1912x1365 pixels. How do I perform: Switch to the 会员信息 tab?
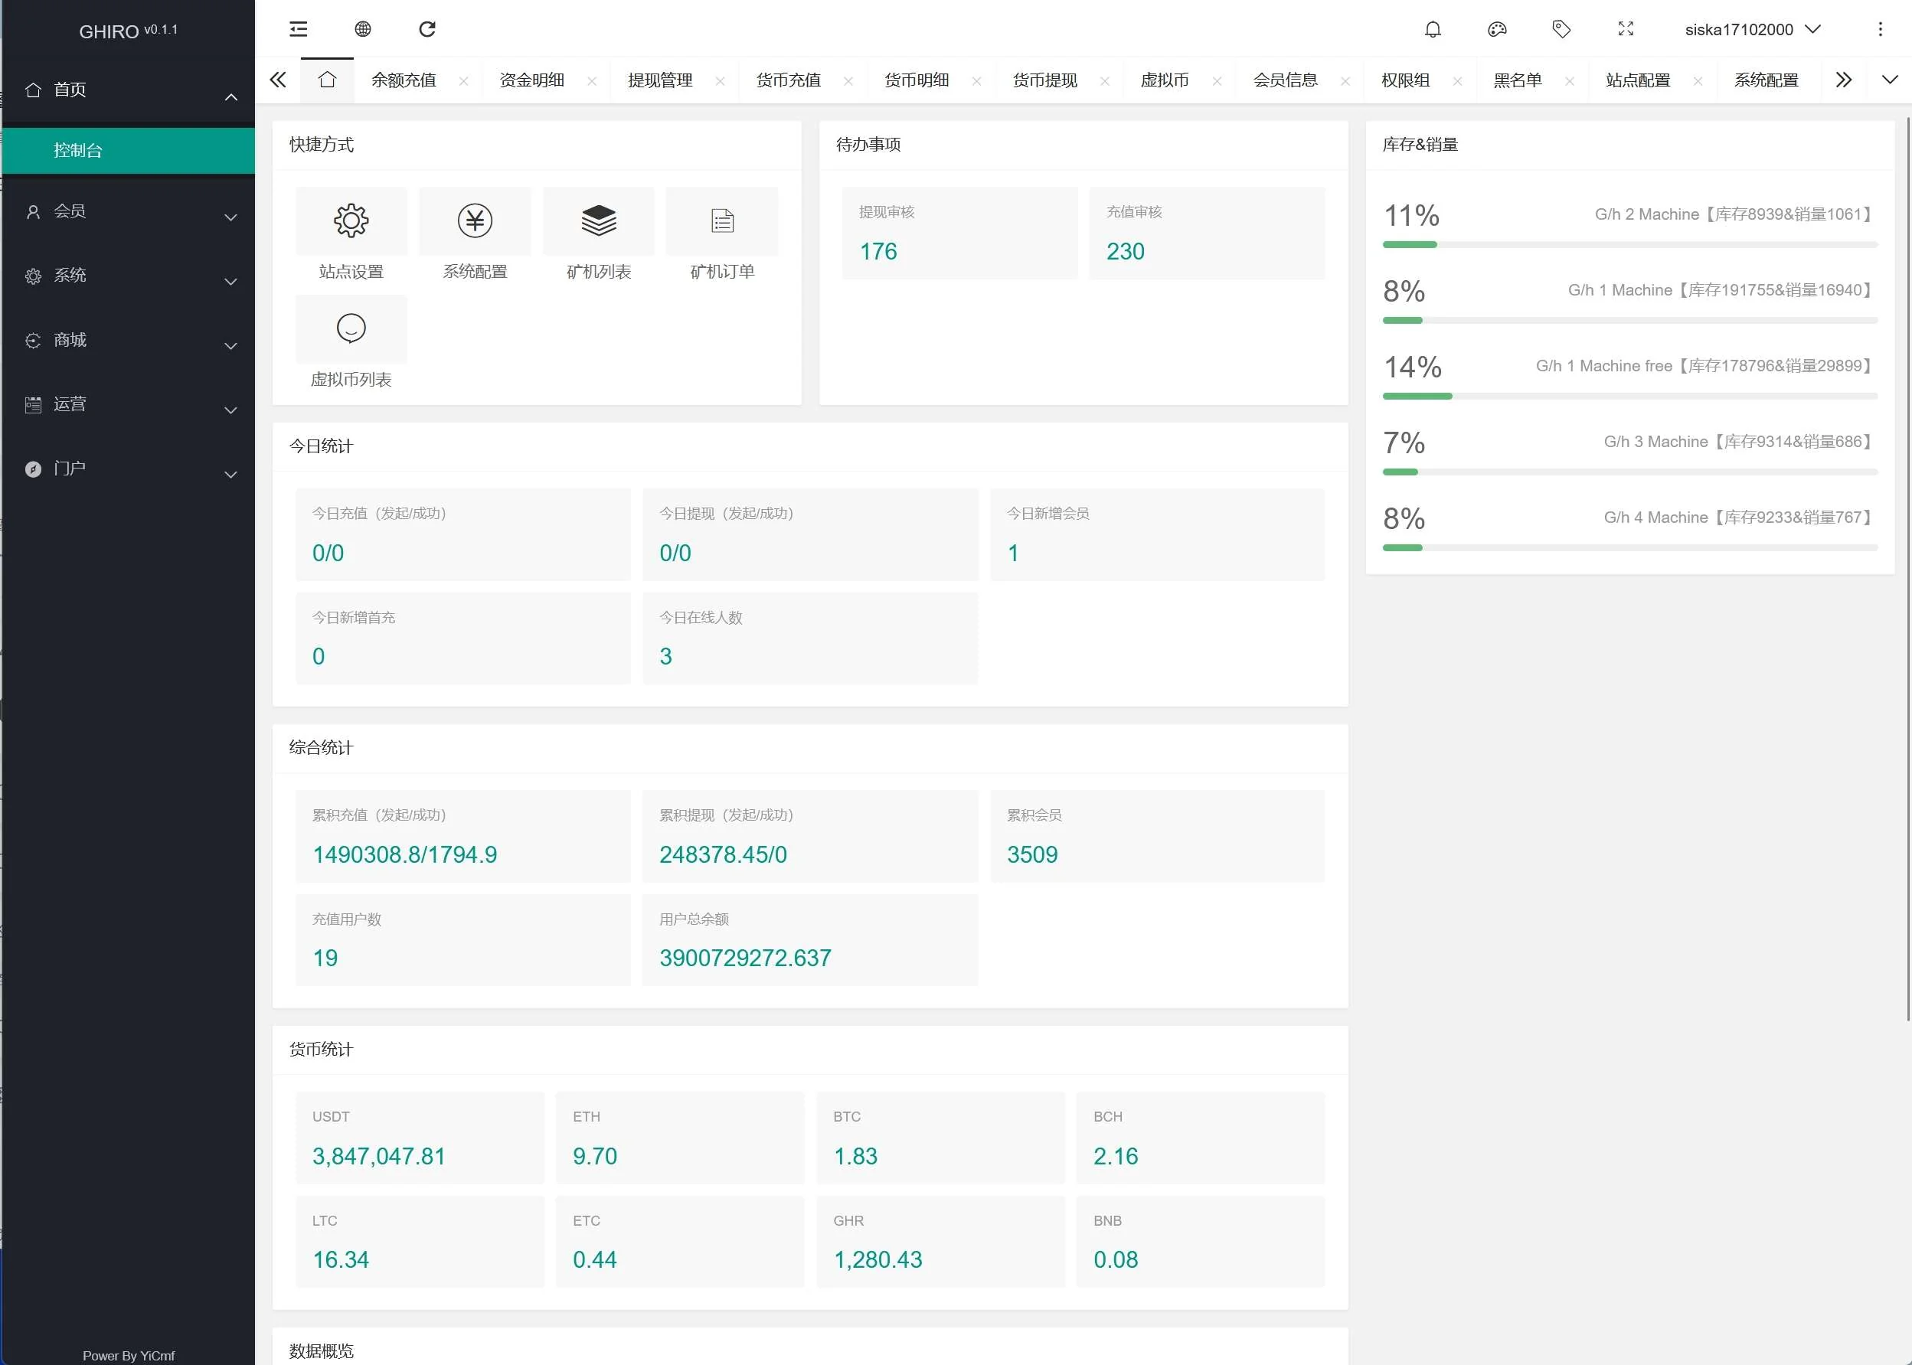coord(1285,80)
